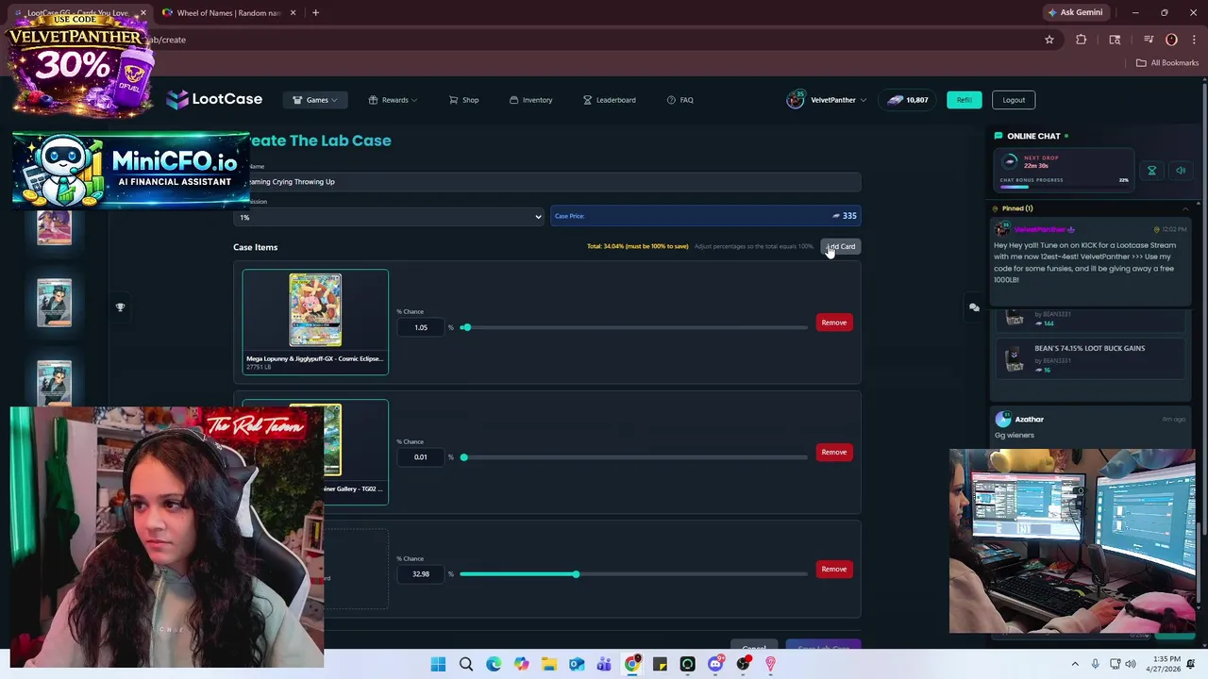Open the browser Extensions puzzle icon
This screenshot has width=1208, height=679.
coord(1081,40)
